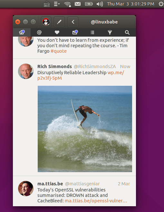Open the ma.ttias.be/openssl-vulner… link
Screen dimensions: 164x212
(x=96, y=201)
